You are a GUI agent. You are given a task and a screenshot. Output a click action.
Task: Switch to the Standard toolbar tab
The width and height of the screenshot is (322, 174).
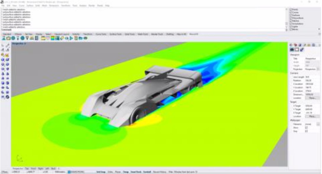pos(7,34)
